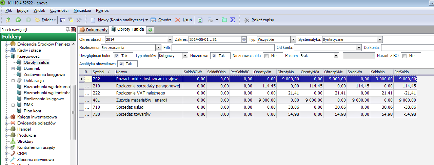Click the Zakres spinner arrows
The image size is (434, 165).
point(244,39)
